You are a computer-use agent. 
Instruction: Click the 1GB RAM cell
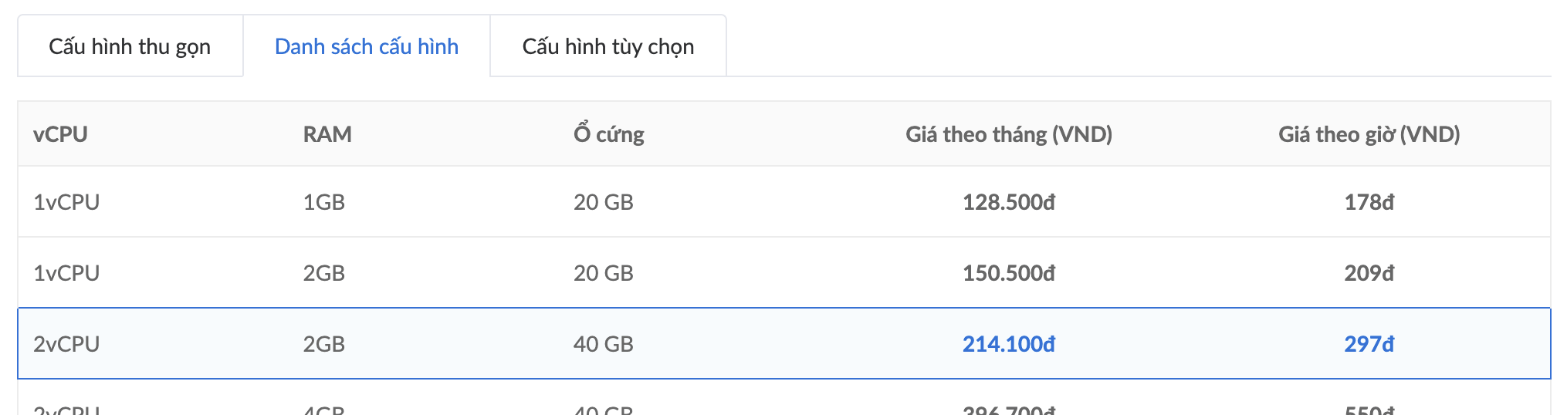coord(323,202)
